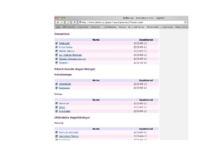Open the Jakobstads Tidning link
Viewport: 210px width, 158px height.
coord(69,136)
